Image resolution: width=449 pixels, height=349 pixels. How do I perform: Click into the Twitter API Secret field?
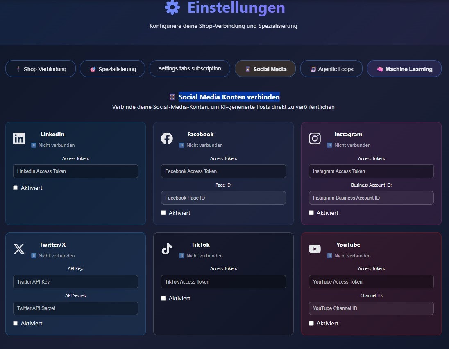[75, 308]
